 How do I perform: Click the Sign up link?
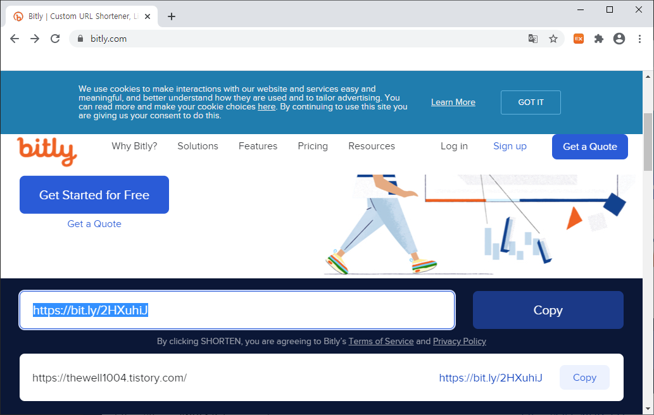click(x=510, y=146)
